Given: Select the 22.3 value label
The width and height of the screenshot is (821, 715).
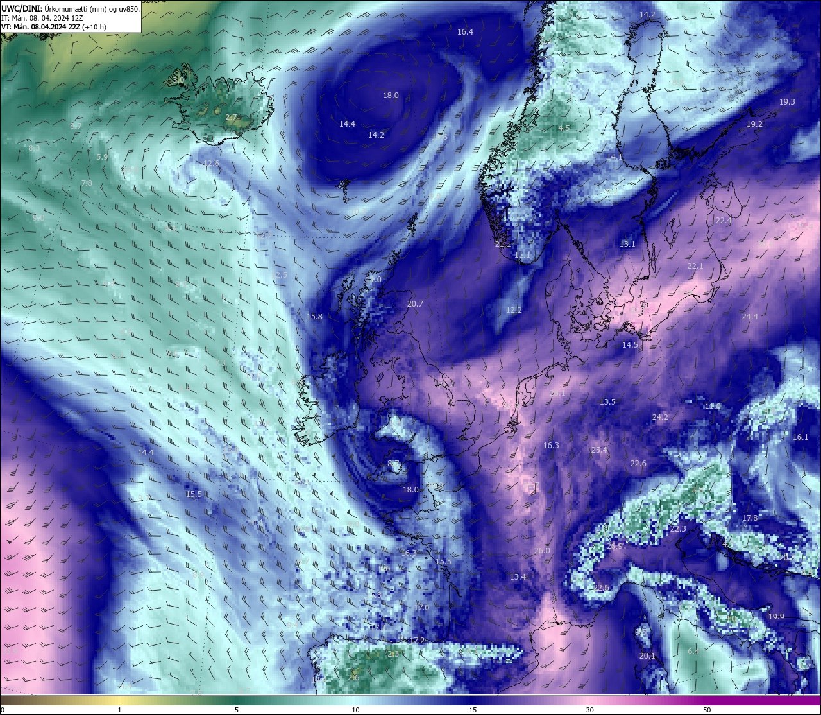Looking at the screenshot, I should [x=678, y=528].
